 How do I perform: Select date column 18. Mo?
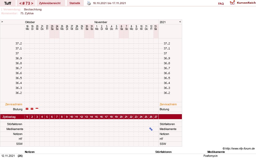27,28
